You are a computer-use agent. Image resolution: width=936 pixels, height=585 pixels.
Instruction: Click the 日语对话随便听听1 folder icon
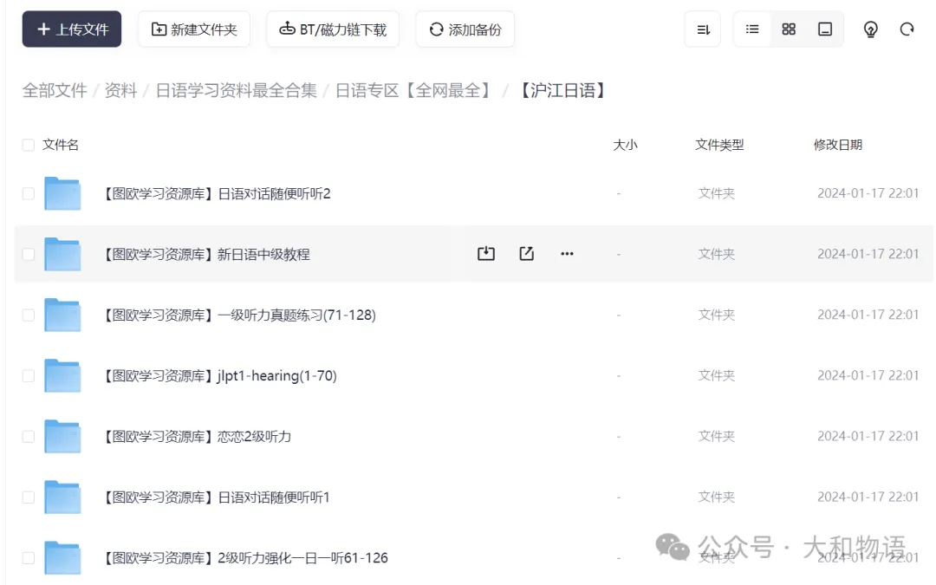coord(62,497)
